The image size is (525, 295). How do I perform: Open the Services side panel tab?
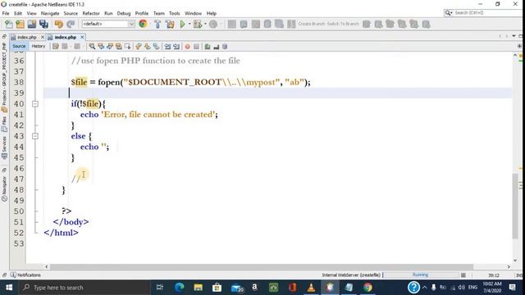pyautogui.click(x=4, y=148)
